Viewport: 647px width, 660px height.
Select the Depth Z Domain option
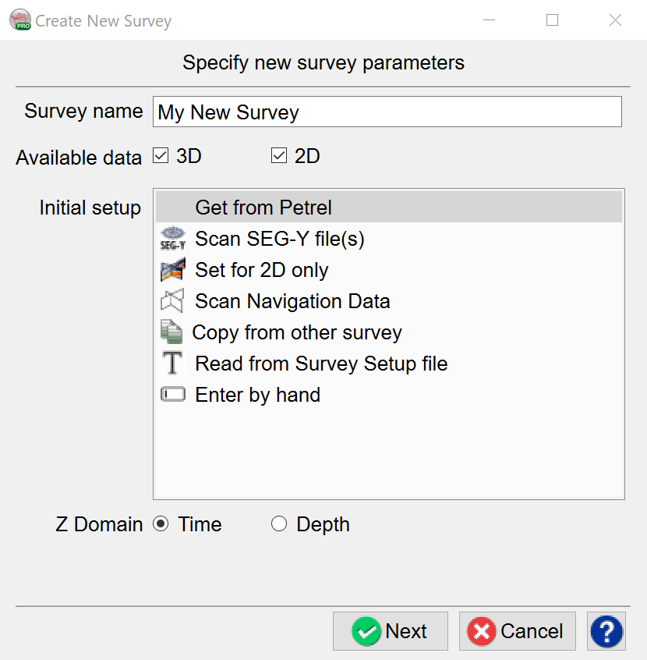279,524
